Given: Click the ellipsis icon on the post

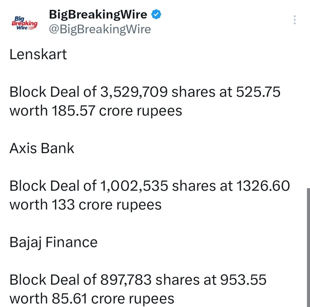Looking at the screenshot, I should [x=294, y=20].
